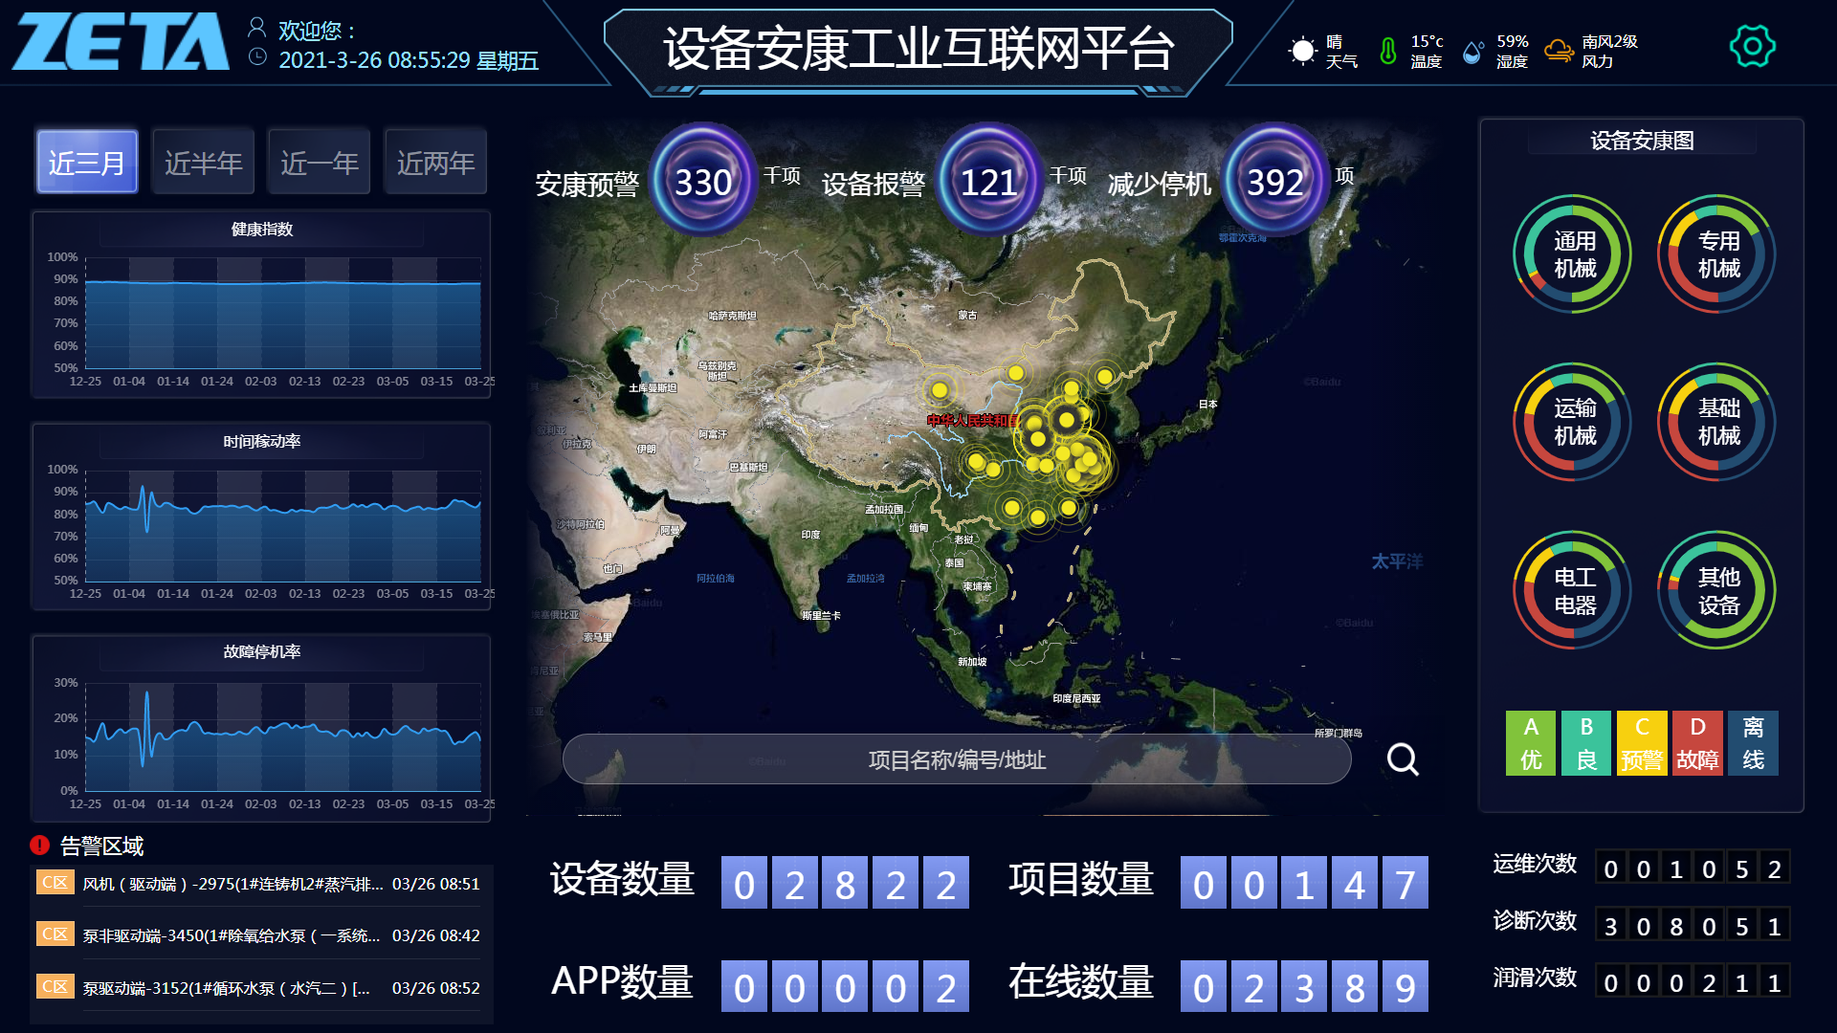Image resolution: width=1837 pixels, height=1033 pixels.
Task: Open the 其他设备 ring chart
Action: click(x=1717, y=591)
